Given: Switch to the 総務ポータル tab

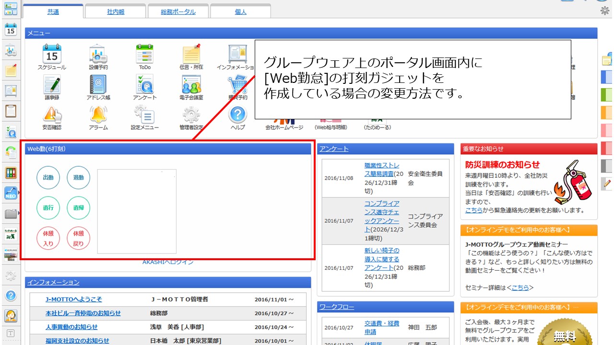Looking at the screenshot, I should 178,12.
